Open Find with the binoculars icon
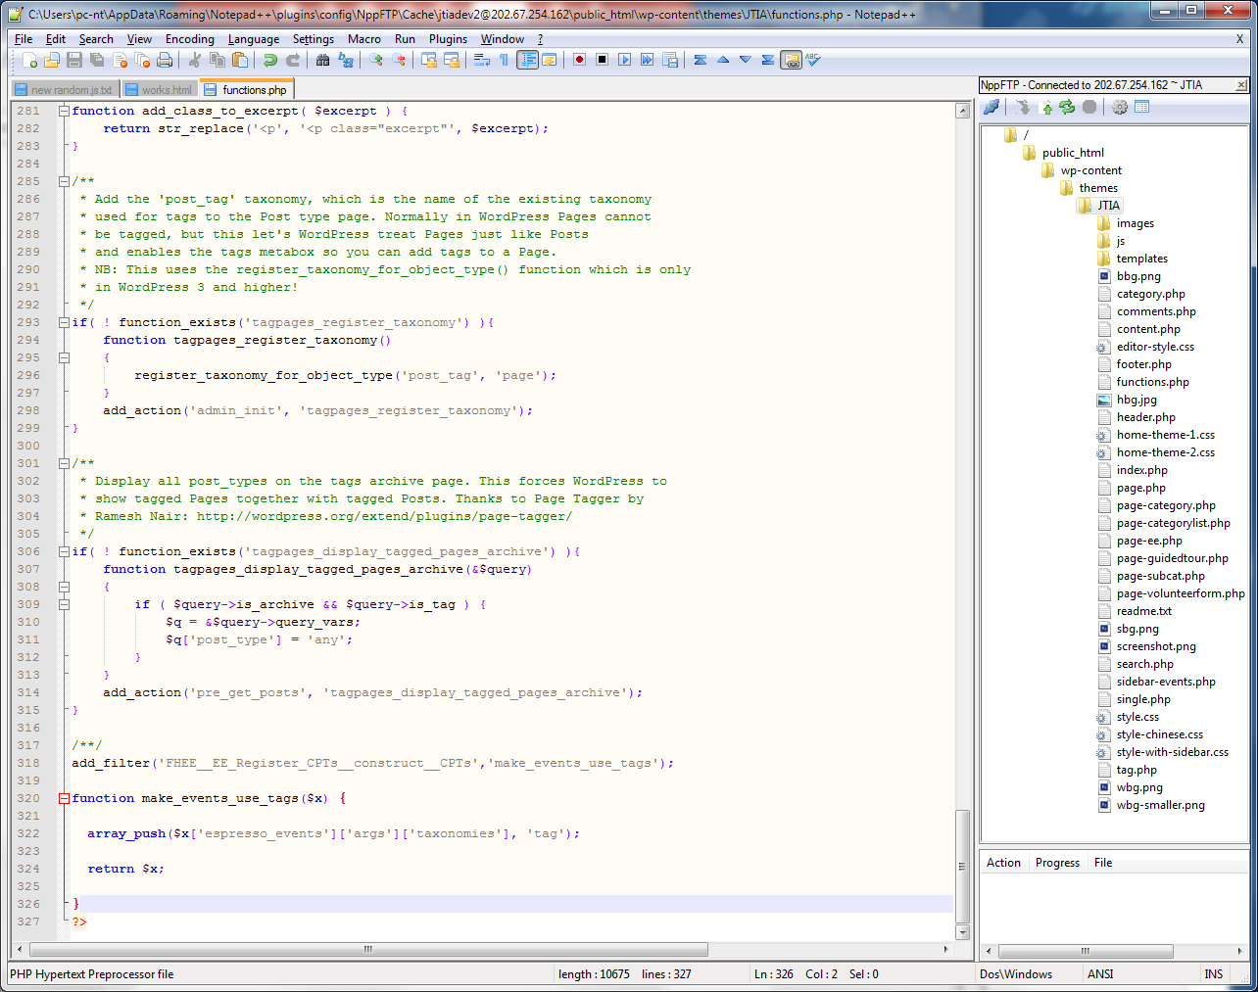Image resolution: width=1258 pixels, height=992 pixels. tap(322, 60)
